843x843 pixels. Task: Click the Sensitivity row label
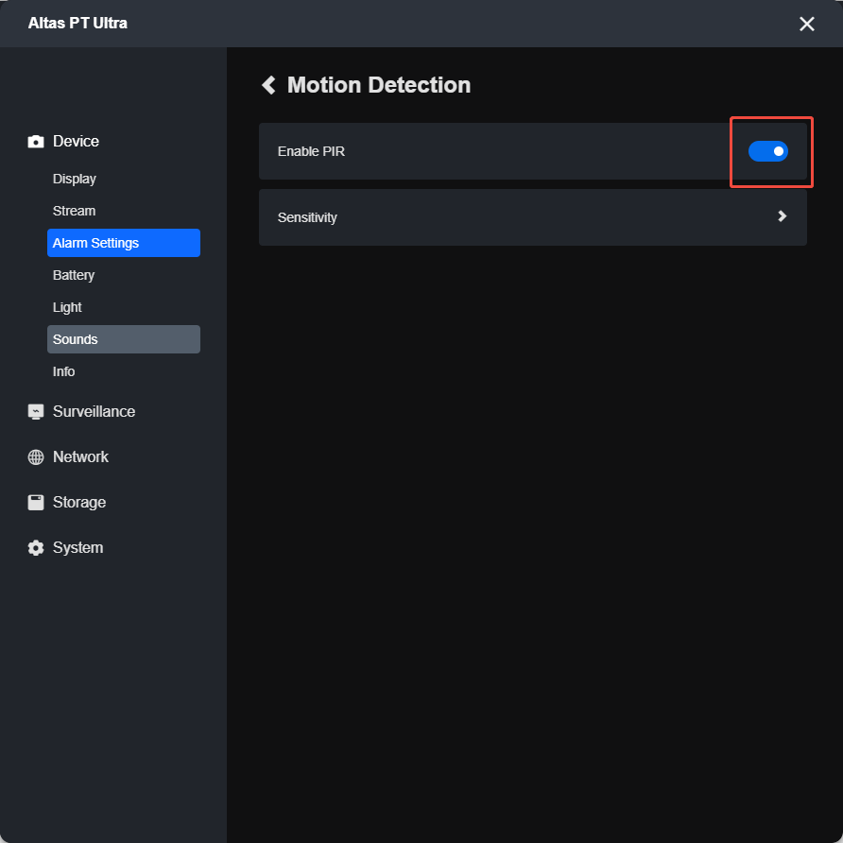pyautogui.click(x=307, y=217)
